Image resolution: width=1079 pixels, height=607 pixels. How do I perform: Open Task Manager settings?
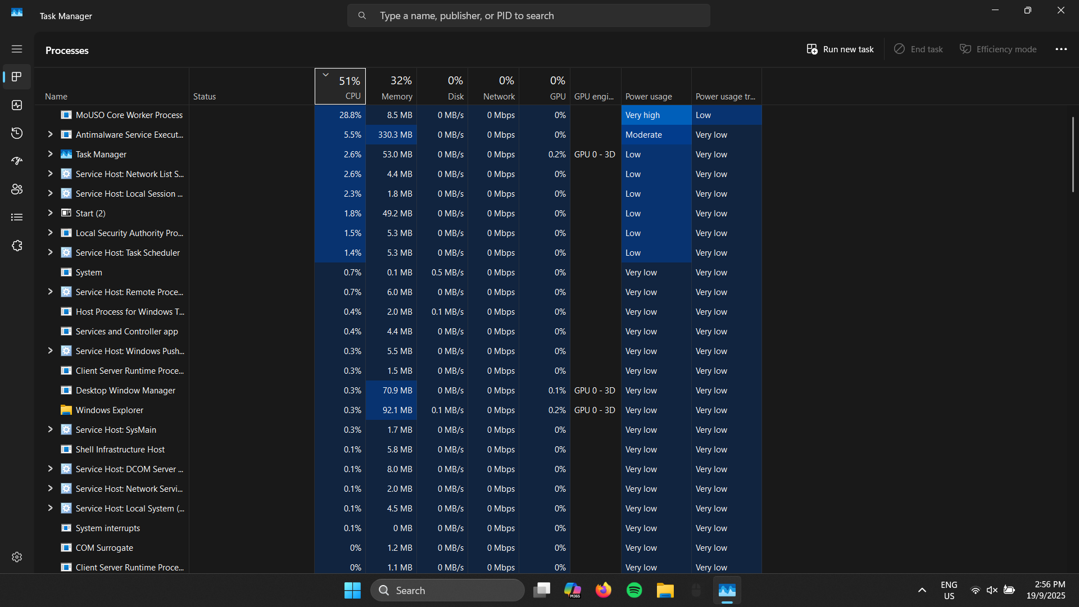point(17,557)
